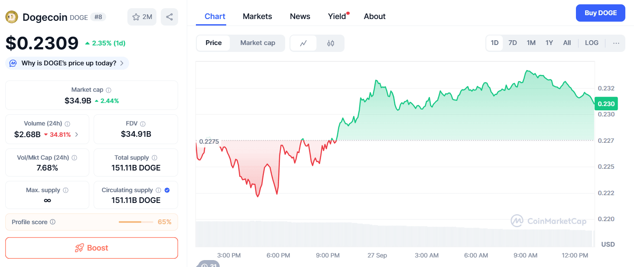Toggle chart to Market cap view

pyautogui.click(x=257, y=43)
